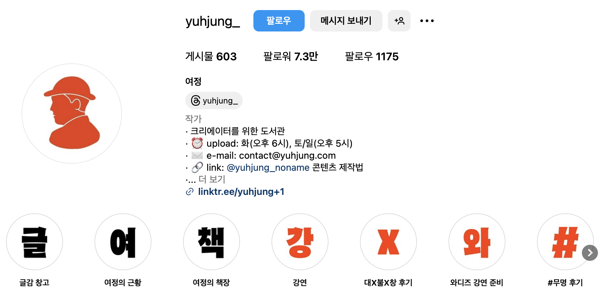Follow the account with 팔로우 button
The width and height of the screenshot is (606, 295).
[279, 21]
